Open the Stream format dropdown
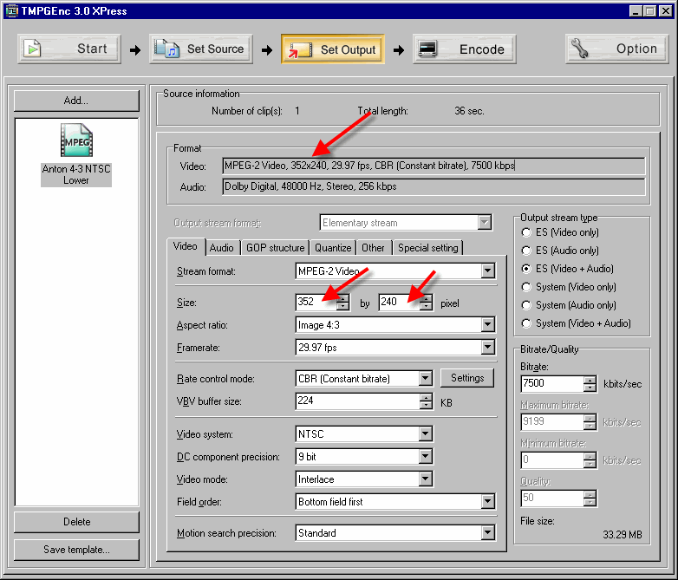Screen dimensions: 678x580 pyautogui.click(x=488, y=271)
